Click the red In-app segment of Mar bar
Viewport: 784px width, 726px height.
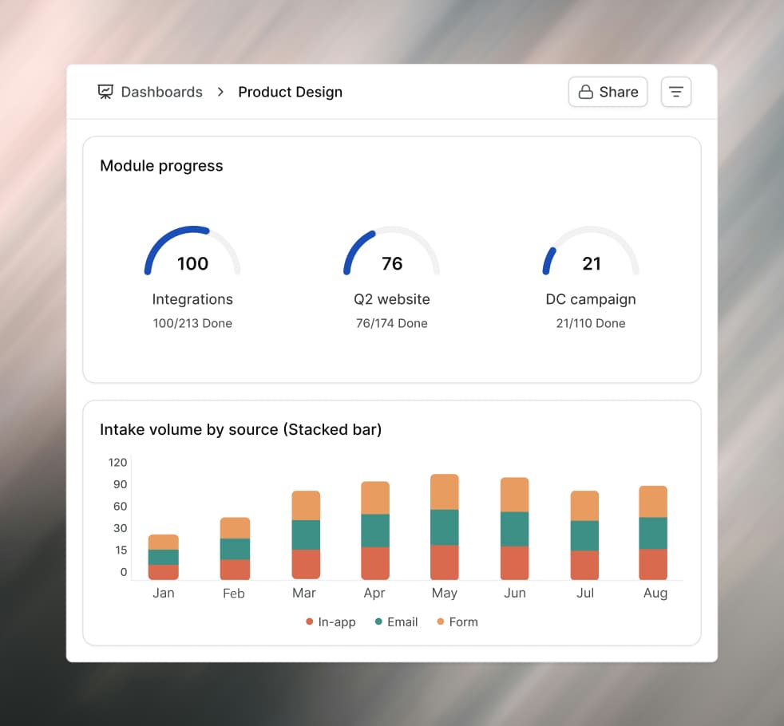tap(306, 565)
